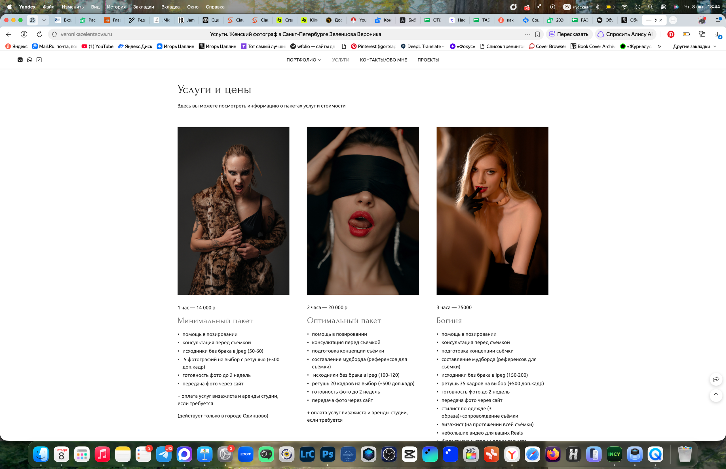Open the three-dots page menu in address bar
Screen dimensions: 726x469
tap(527, 34)
